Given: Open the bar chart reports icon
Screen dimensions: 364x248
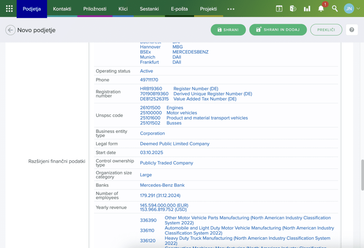Looking at the screenshot, I should pos(307,9).
